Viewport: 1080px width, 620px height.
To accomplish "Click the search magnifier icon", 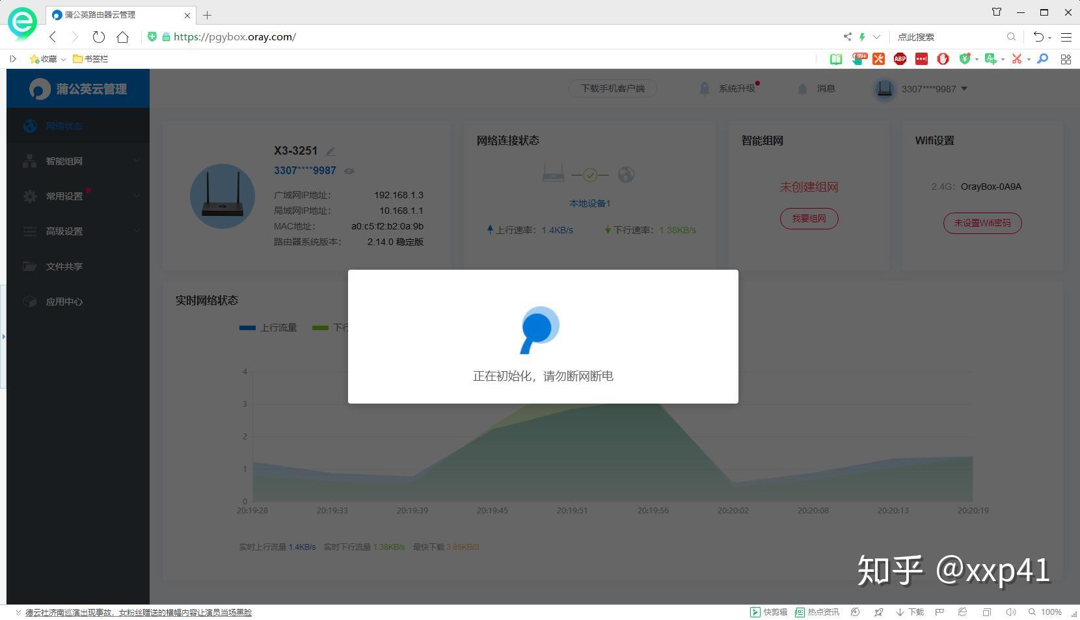I will point(1011,37).
